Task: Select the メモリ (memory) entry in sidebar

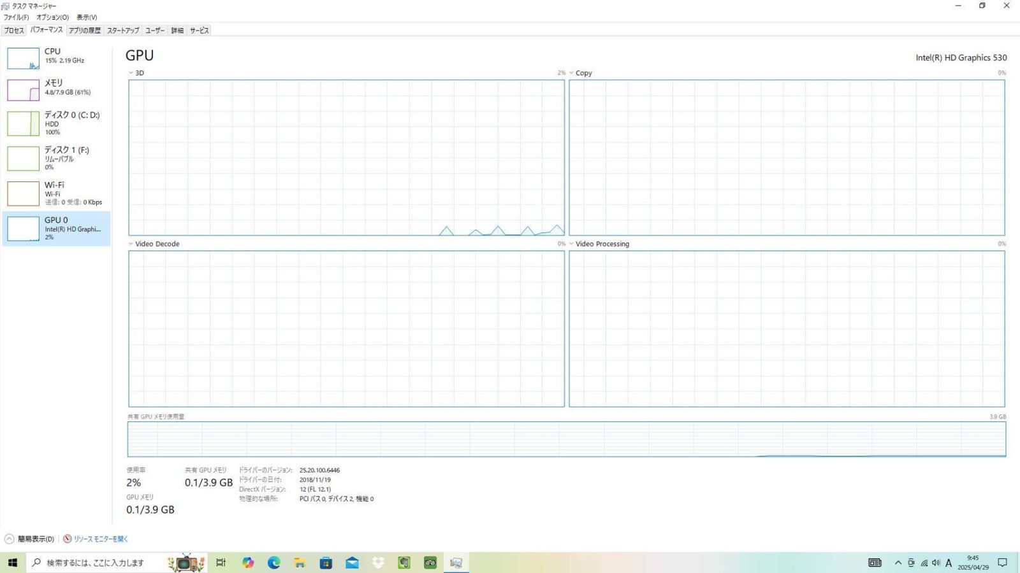Action: pos(56,90)
